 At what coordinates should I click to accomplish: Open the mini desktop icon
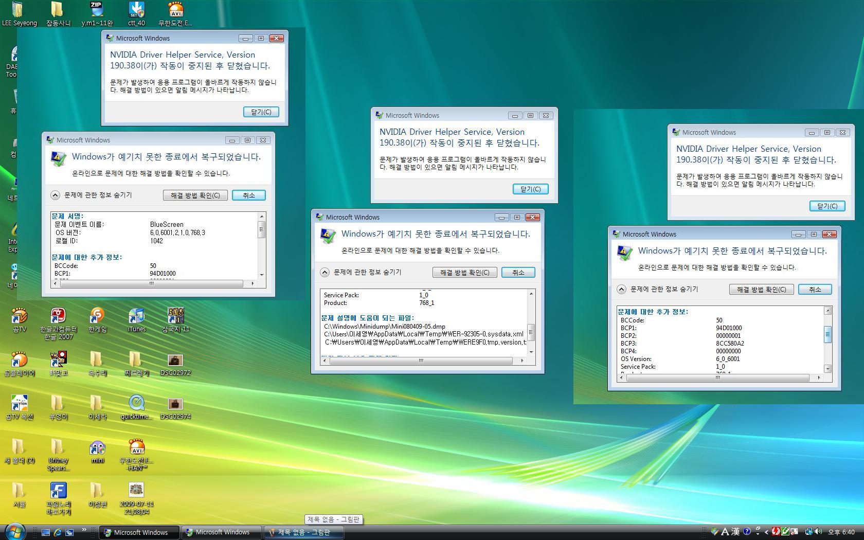point(97,452)
